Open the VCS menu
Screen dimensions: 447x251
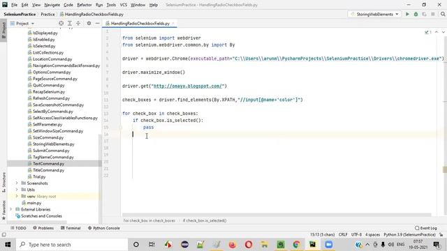pos(124,5)
